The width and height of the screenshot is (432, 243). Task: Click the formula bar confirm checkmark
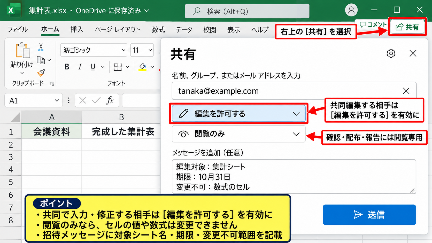pyautogui.click(x=96, y=100)
